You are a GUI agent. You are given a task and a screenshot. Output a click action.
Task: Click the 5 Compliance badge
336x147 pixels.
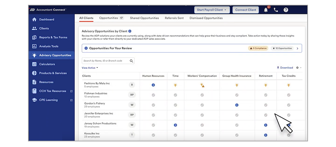pyautogui.click(x=258, y=48)
